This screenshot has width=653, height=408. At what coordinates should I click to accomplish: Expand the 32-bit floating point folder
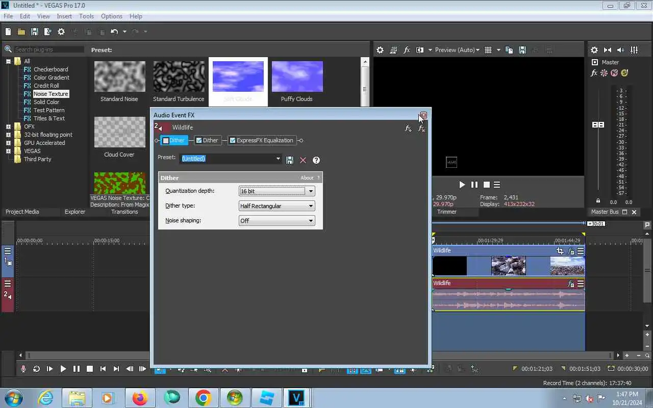tap(8, 135)
